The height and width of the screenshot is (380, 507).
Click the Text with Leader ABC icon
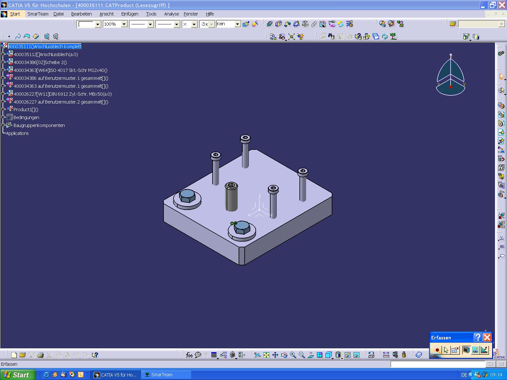(x=501, y=247)
